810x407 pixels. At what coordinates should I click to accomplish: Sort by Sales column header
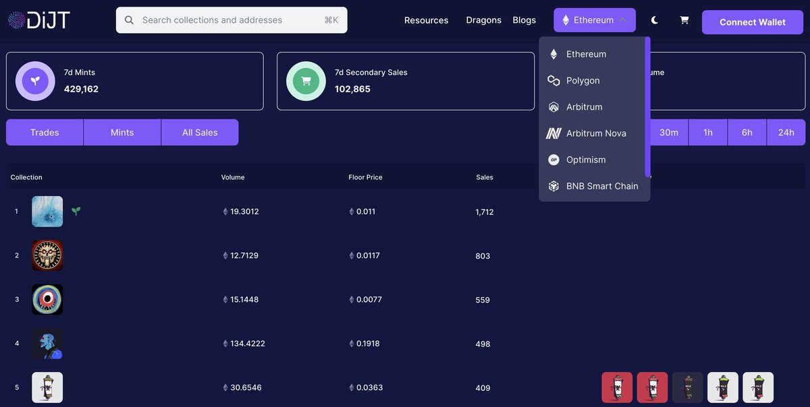click(x=485, y=177)
